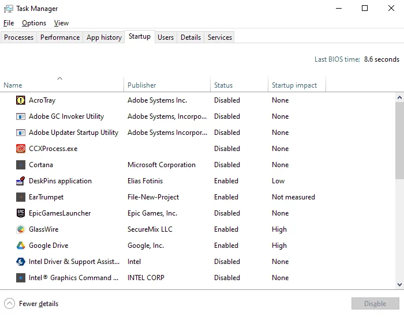
Task: Close the Task Manager window
Action: pyautogui.click(x=391, y=9)
